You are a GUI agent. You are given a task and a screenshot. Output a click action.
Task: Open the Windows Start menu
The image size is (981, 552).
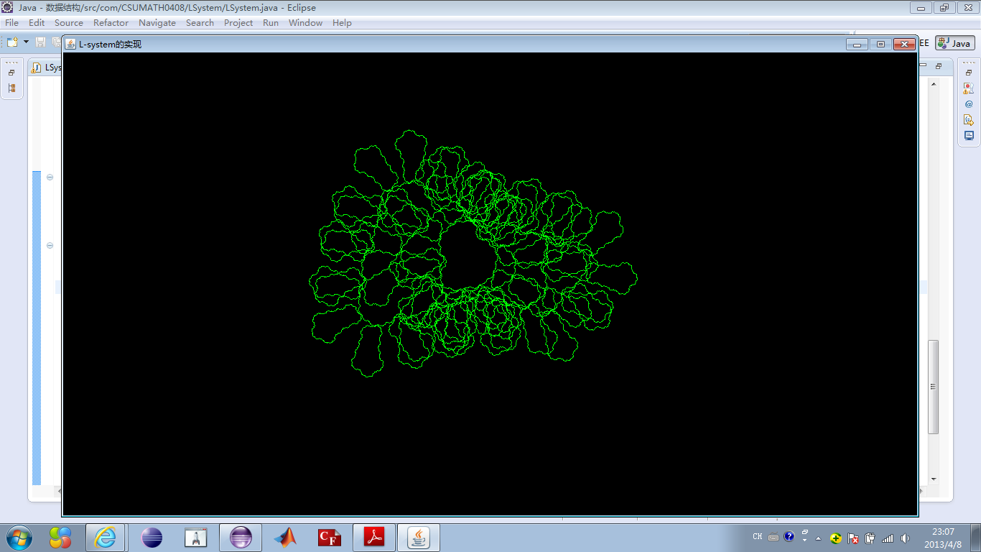(x=19, y=537)
